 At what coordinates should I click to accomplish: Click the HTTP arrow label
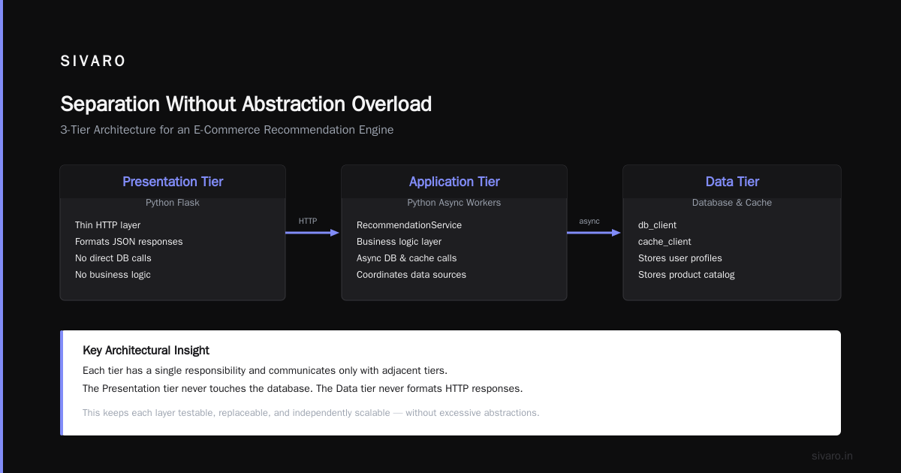pos(308,221)
